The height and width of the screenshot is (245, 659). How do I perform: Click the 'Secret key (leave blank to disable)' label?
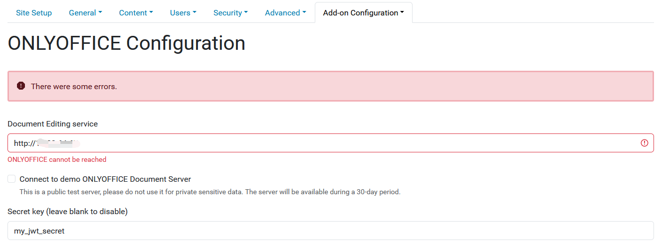(x=68, y=212)
